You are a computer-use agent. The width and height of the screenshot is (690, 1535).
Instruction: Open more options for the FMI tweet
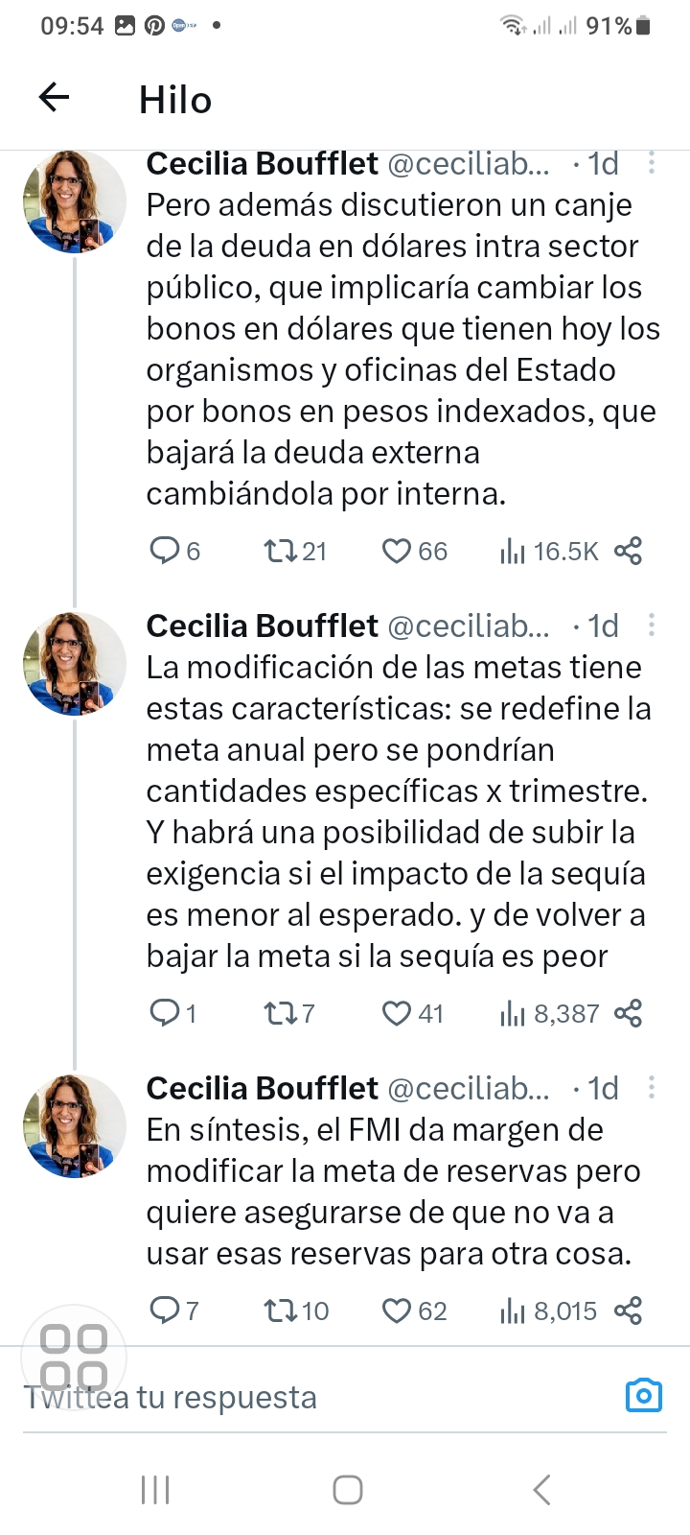652,1088
